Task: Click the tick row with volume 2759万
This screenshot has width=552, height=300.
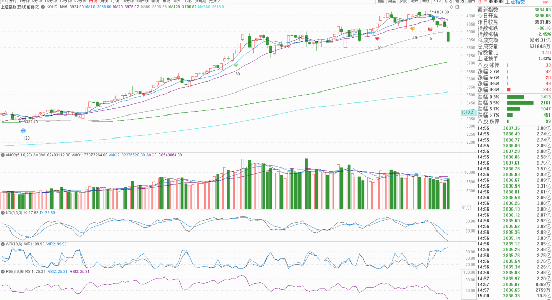Action: 514,290
